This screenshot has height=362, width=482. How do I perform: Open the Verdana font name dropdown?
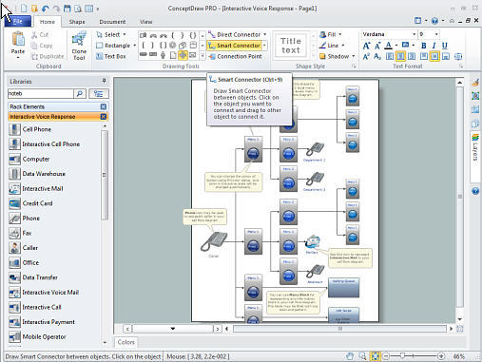click(x=414, y=34)
